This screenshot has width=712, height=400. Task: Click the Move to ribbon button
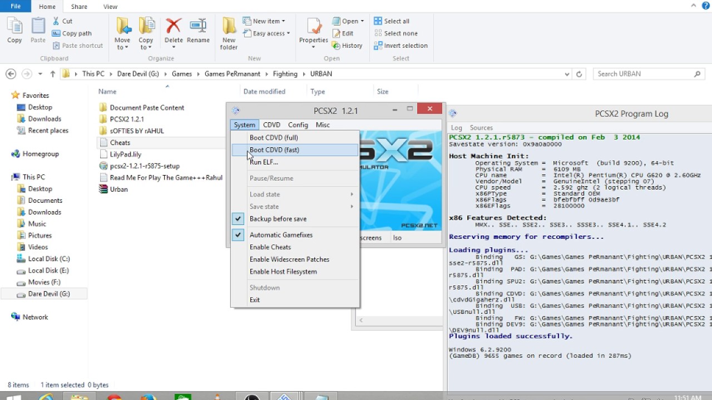pyautogui.click(x=122, y=33)
